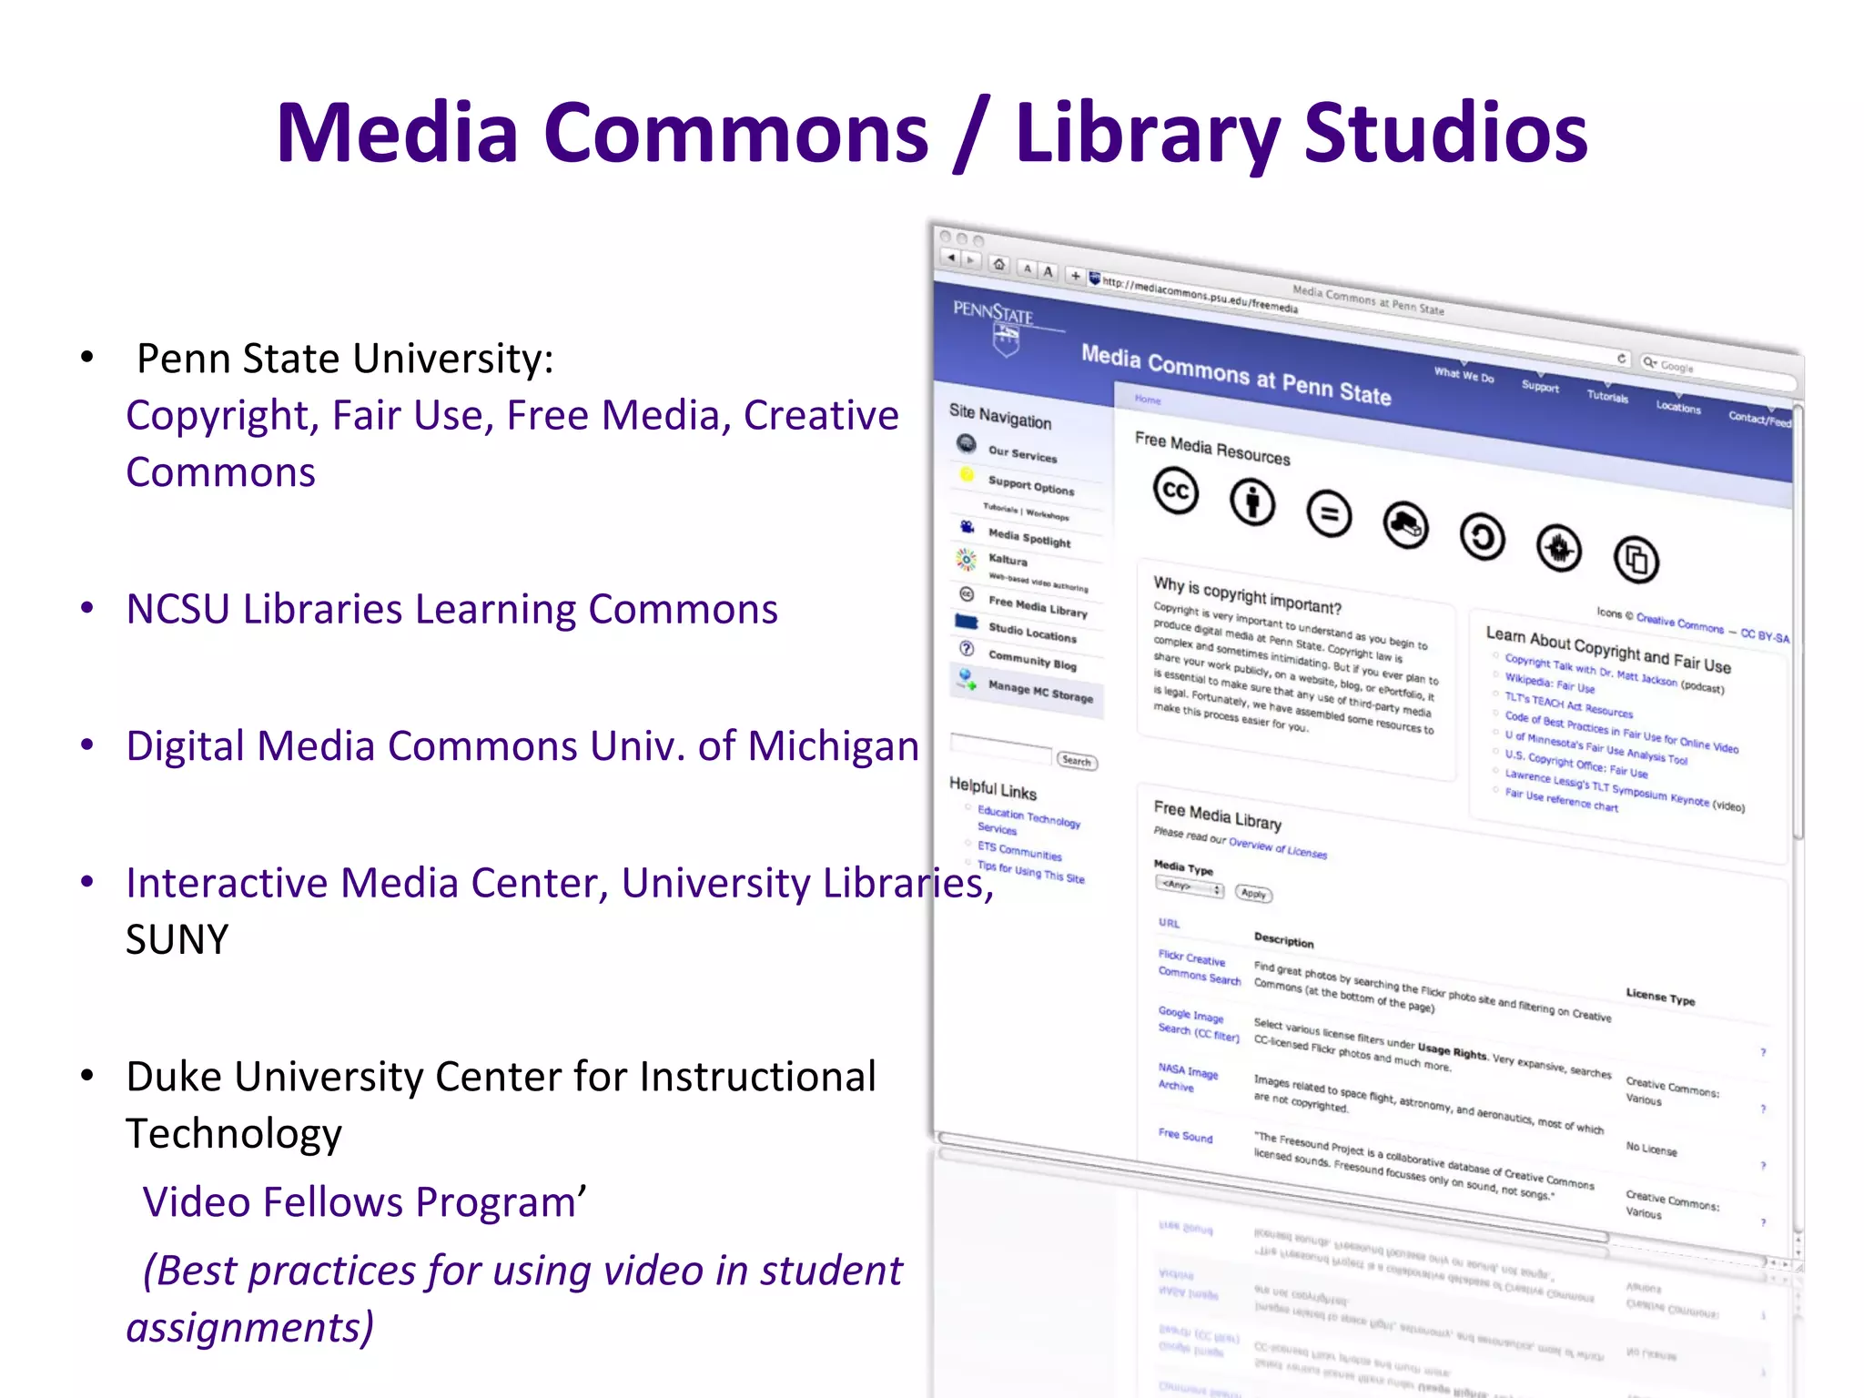Open the browser home icon
The image size is (1864, 1398).
click(998, 264)
